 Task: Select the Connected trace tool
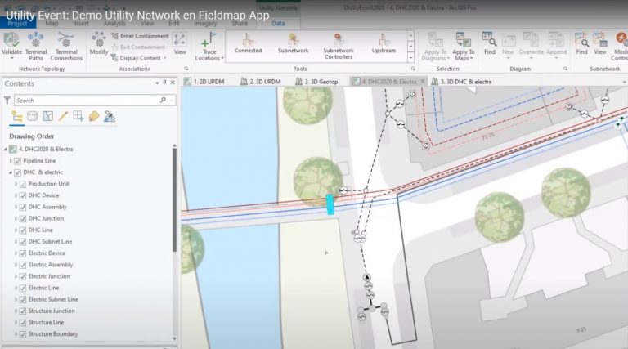click(248, 44)
